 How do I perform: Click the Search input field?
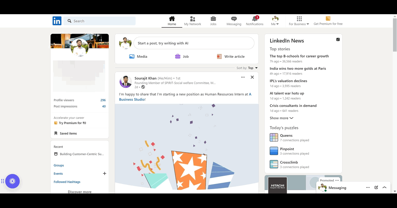tap(100, 21)
